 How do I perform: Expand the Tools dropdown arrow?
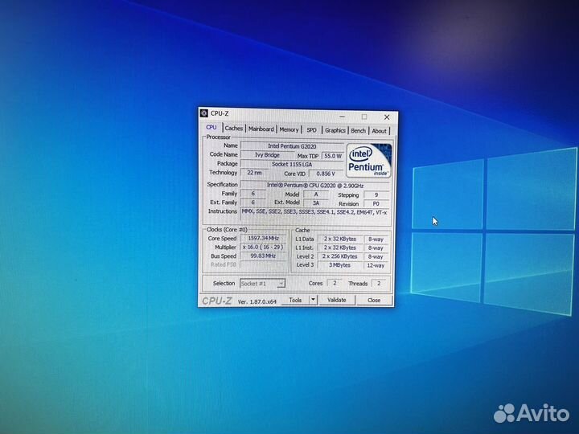pyautogui.click(x=313, y=300)
